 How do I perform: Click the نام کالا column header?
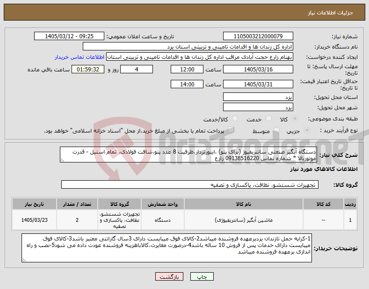point(244,204)
